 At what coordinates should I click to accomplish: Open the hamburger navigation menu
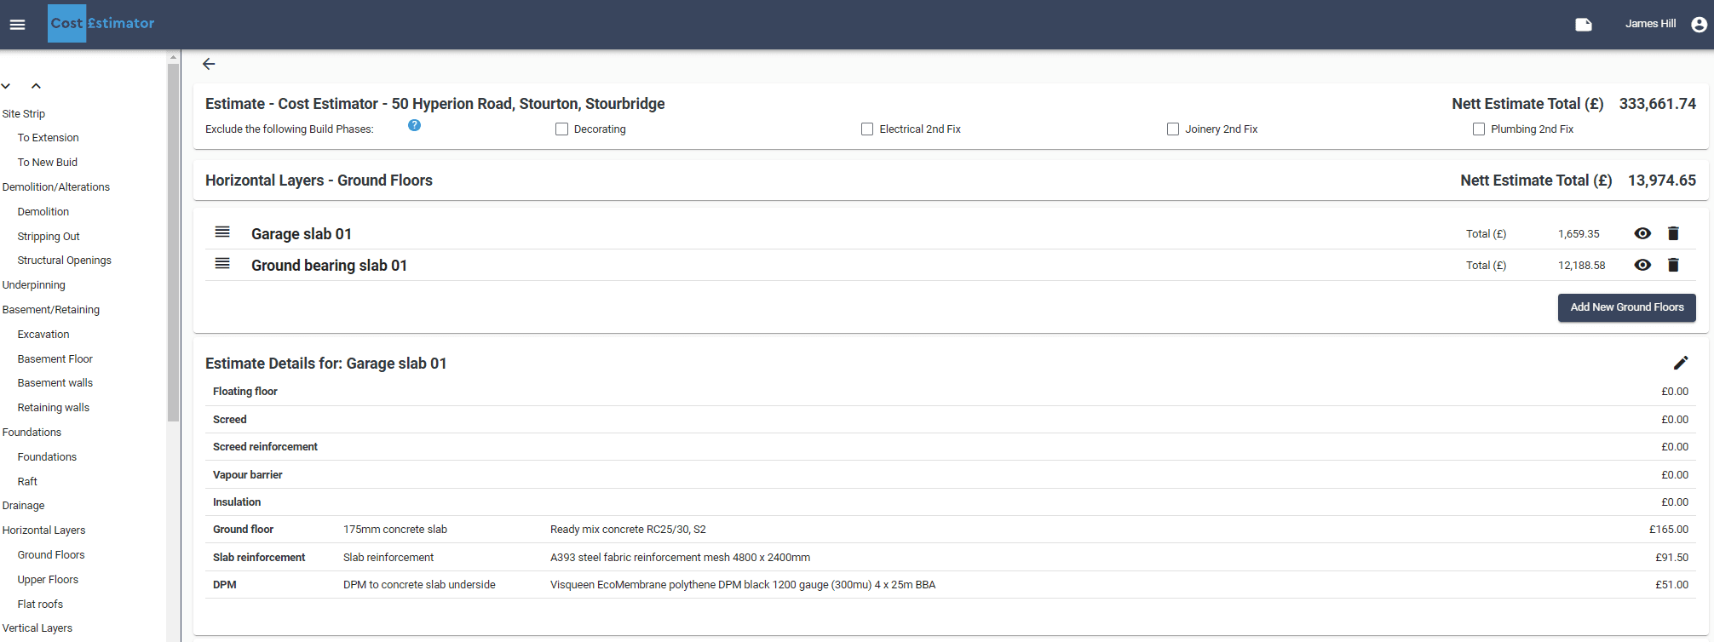click(17, 25)
